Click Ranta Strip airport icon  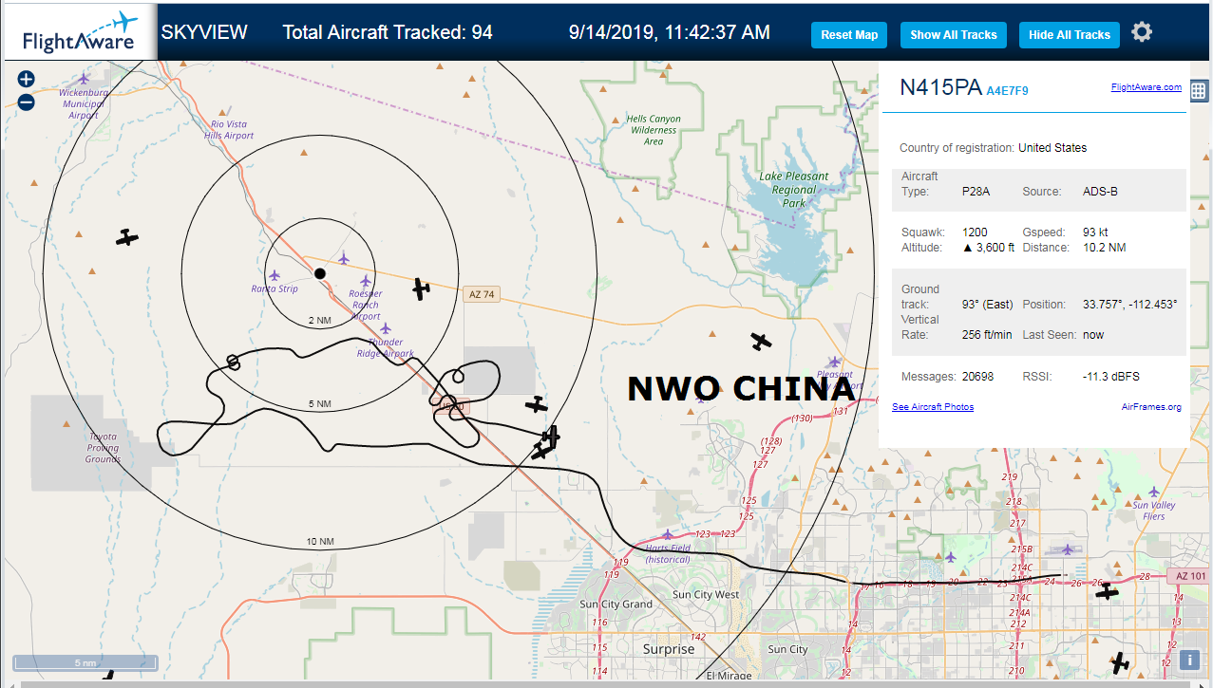(x=275, y=275)
